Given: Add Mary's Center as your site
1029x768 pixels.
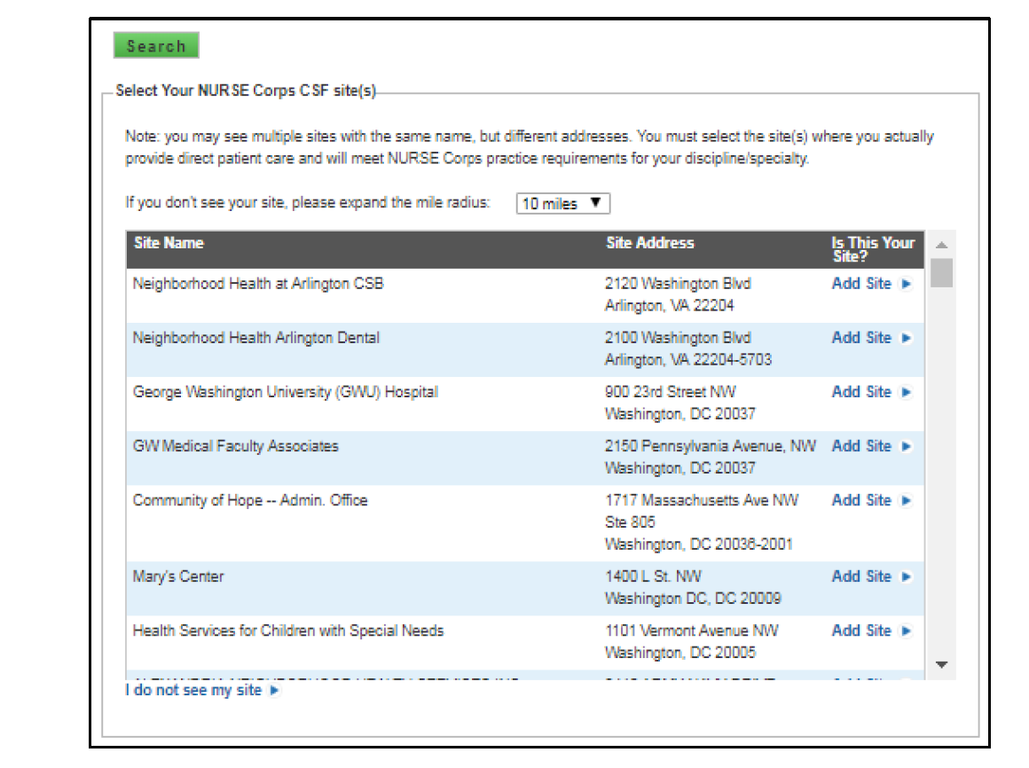Looking at the screenshot, I should click(x=861, y=577).
